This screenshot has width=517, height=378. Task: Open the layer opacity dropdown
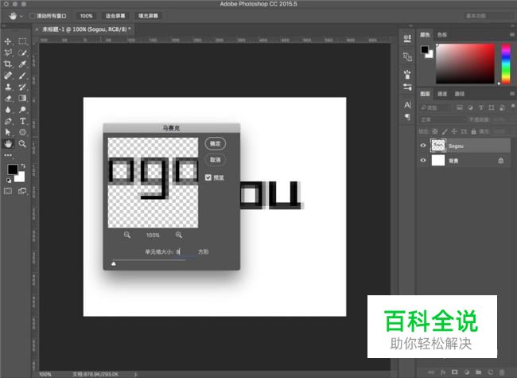(x=500, y=119)
